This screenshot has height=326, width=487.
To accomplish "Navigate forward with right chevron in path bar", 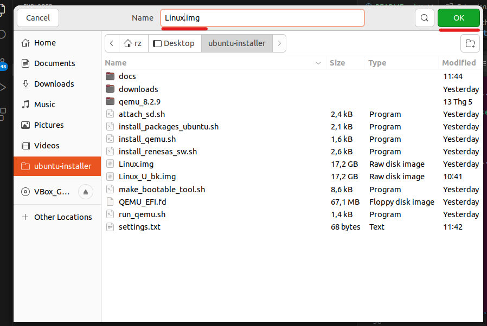I will point(279,43).
